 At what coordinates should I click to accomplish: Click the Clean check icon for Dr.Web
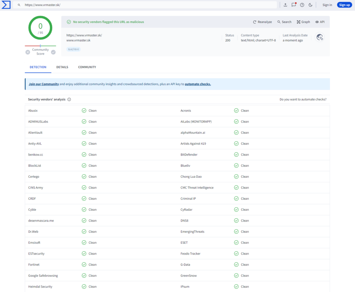coord(84,232)
